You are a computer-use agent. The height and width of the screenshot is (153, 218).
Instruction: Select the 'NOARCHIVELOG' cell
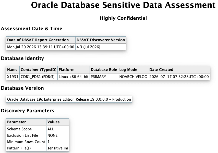[133, 77]
